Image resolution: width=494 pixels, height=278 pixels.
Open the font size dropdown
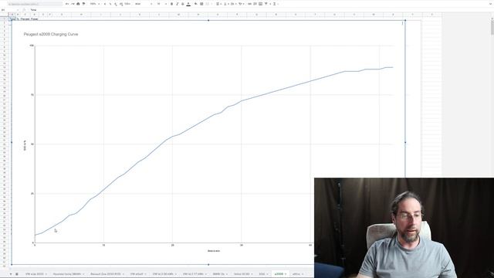[162, 4]
